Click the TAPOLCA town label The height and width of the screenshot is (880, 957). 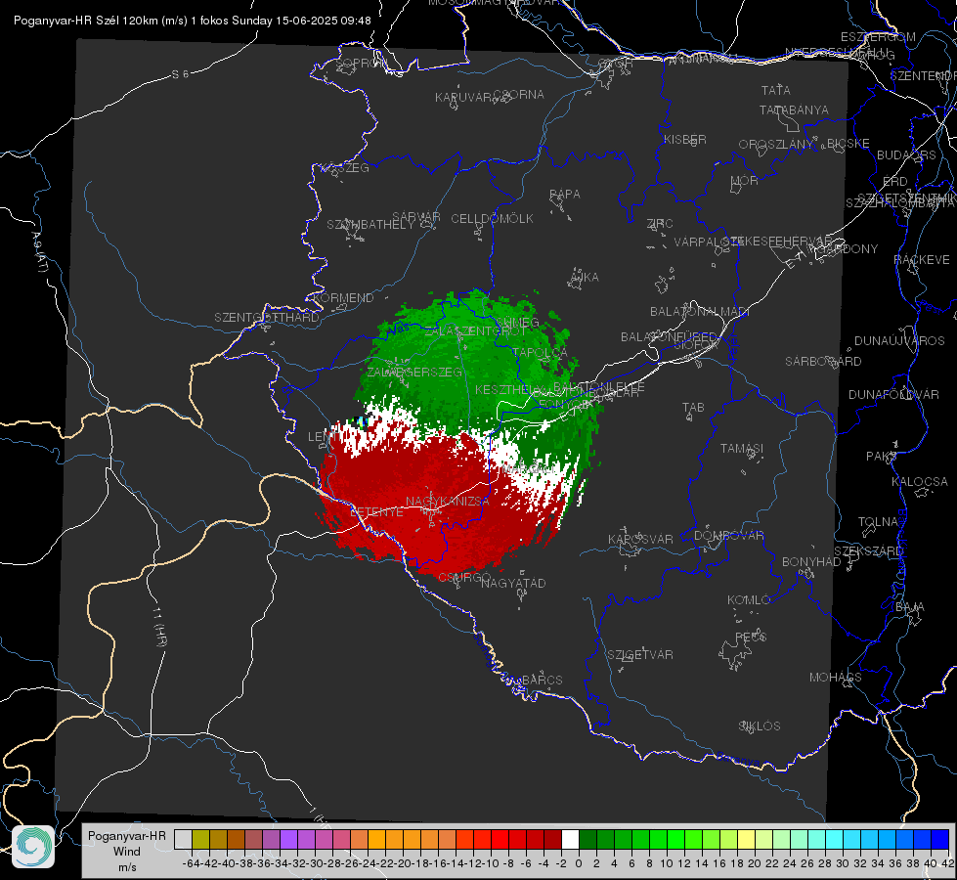[x=541, y=352]
